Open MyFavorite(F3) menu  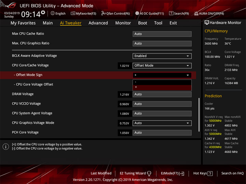[83, 13]
